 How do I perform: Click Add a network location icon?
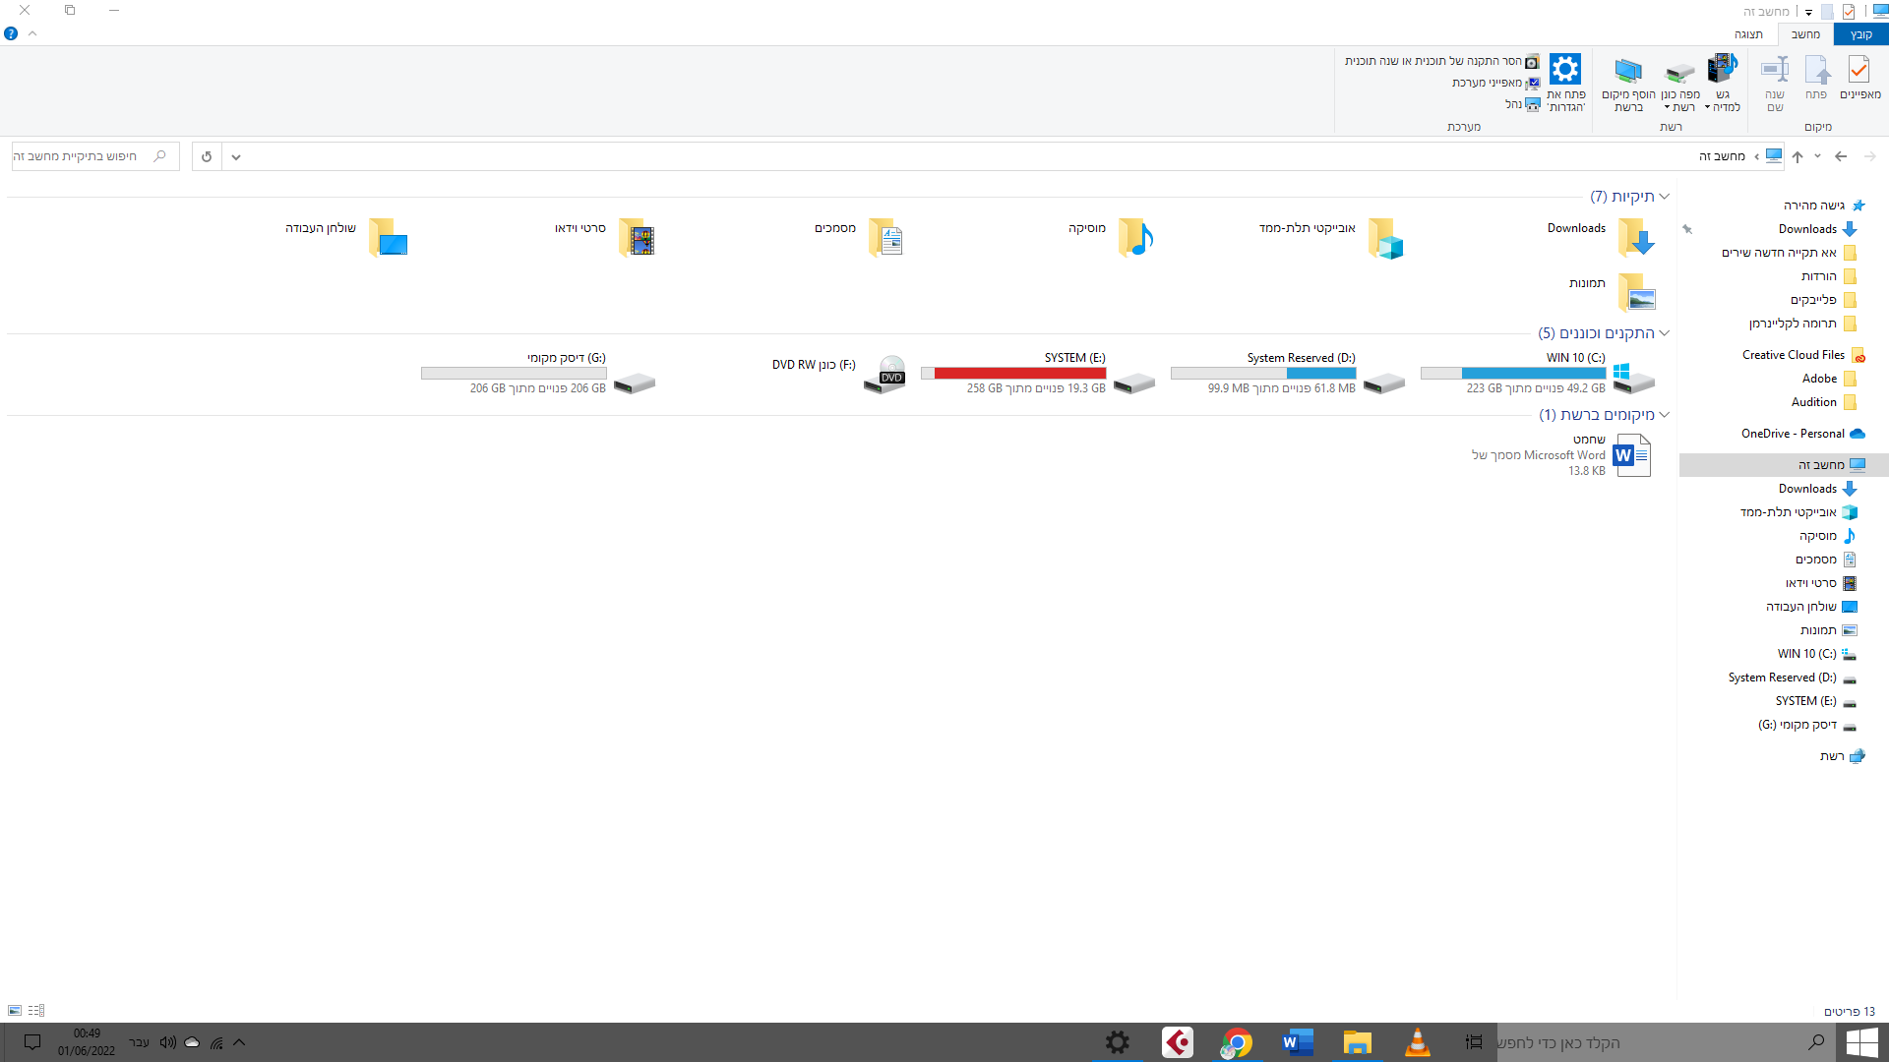click(1628, 71)
